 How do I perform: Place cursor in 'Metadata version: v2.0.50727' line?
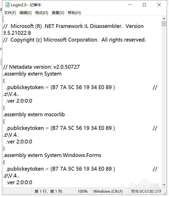pyautogui.click(x=41, y=67)
